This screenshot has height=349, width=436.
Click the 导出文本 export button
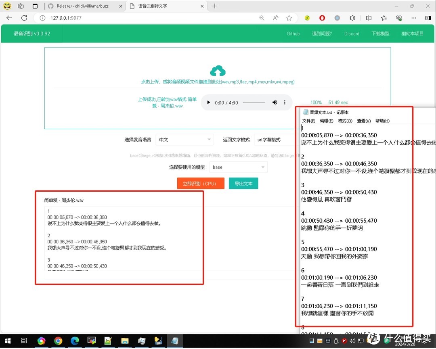(x=243, y=184)
